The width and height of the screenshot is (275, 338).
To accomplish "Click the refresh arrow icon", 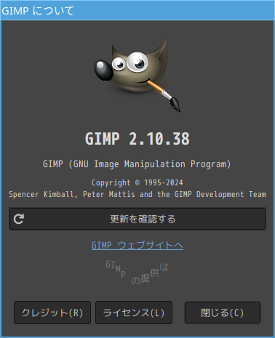I will 19,219.
